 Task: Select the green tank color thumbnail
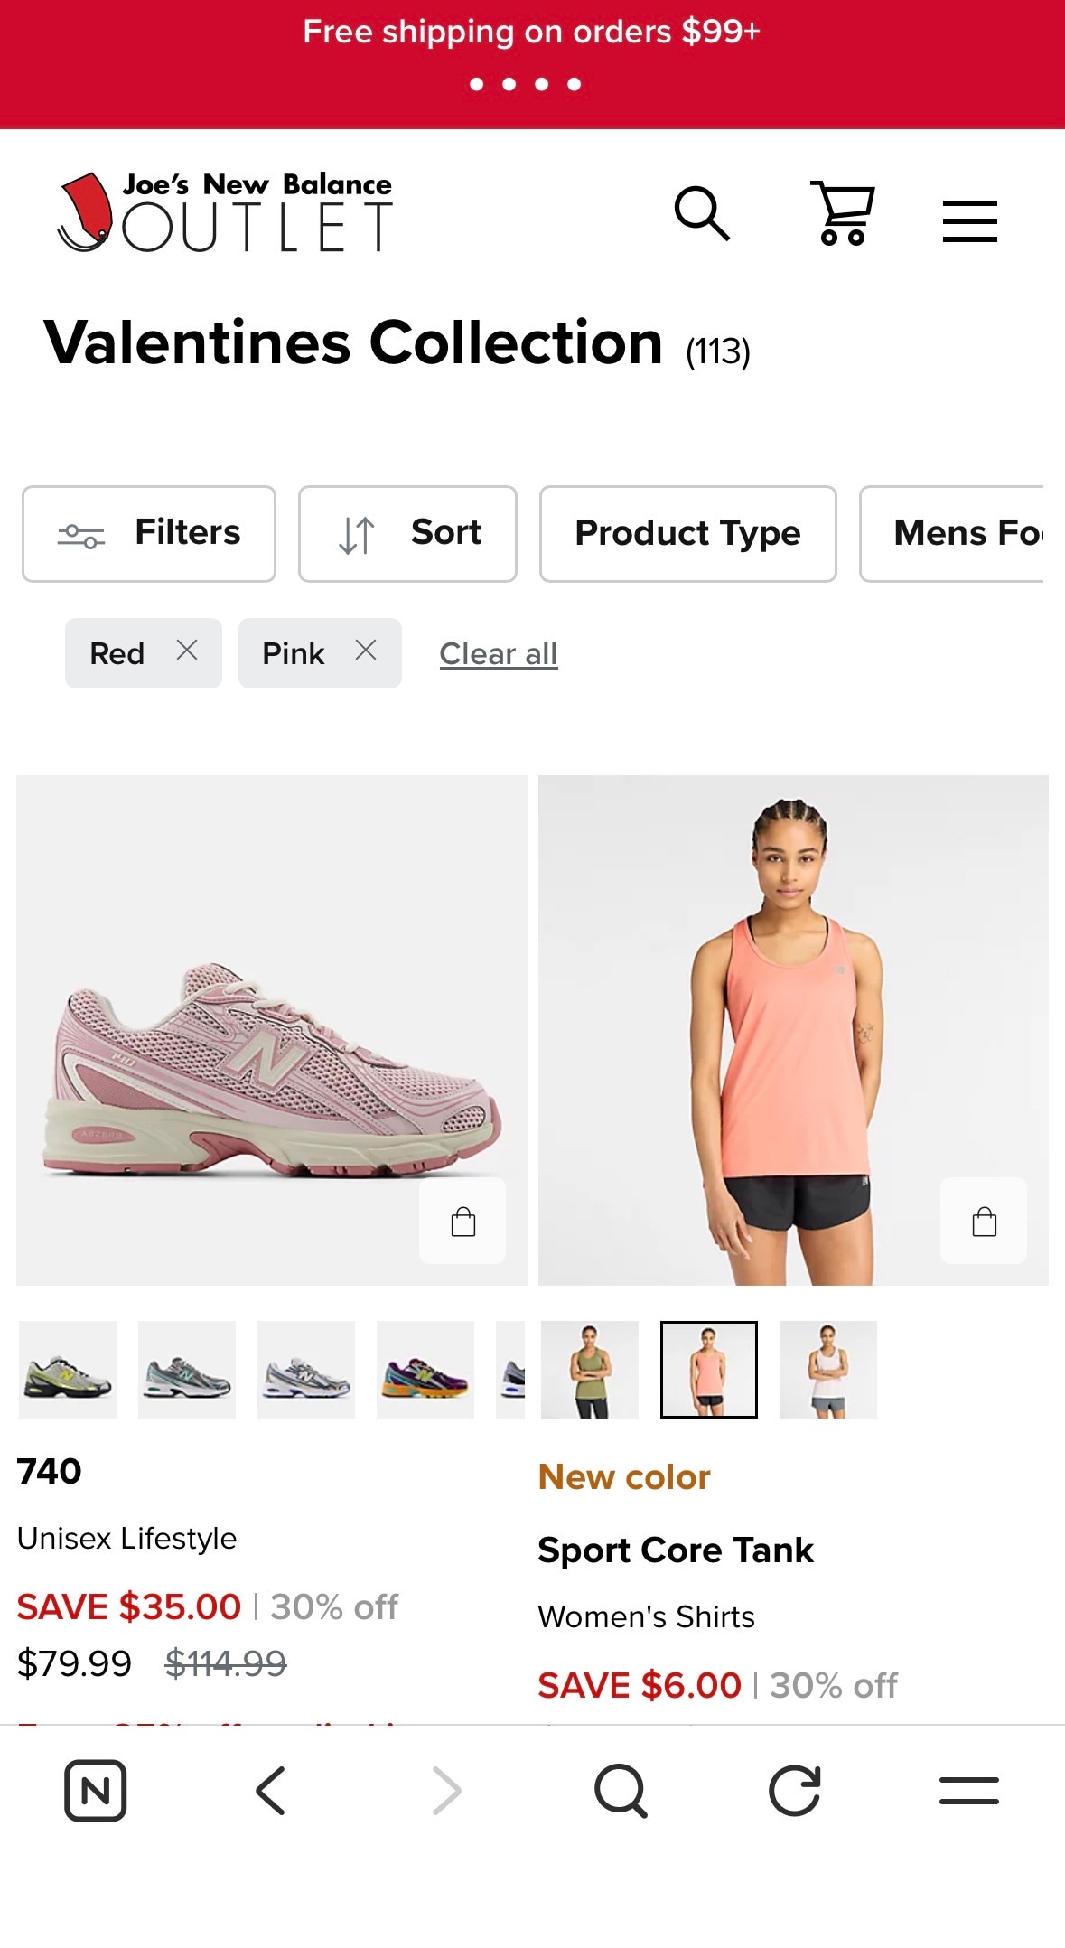590,1370
